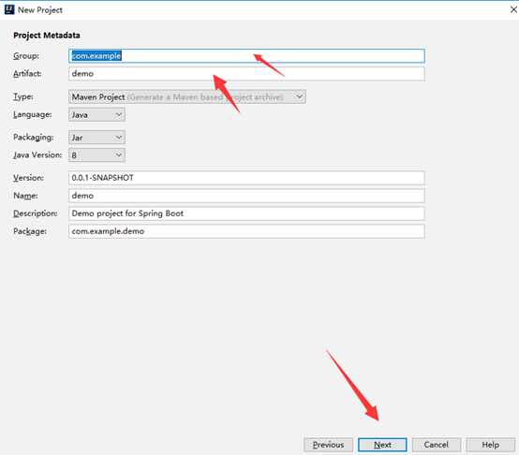Proceed with the Next button

[x=382, y=445]
